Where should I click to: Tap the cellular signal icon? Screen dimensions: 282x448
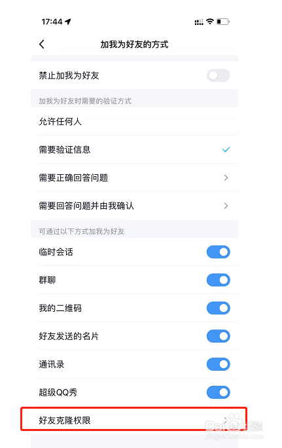pos(199,22)
